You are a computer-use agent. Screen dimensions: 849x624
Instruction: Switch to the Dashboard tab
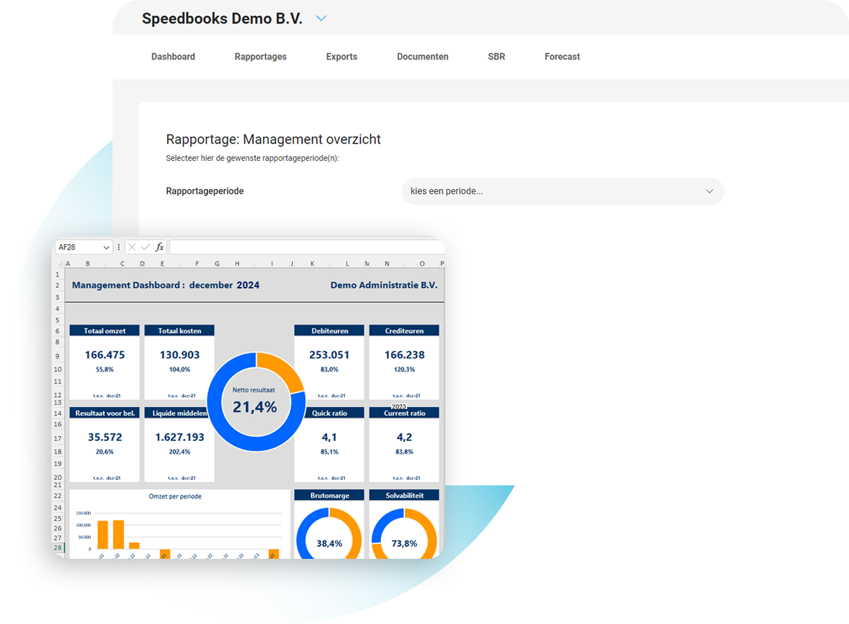[x=173, y=56]
